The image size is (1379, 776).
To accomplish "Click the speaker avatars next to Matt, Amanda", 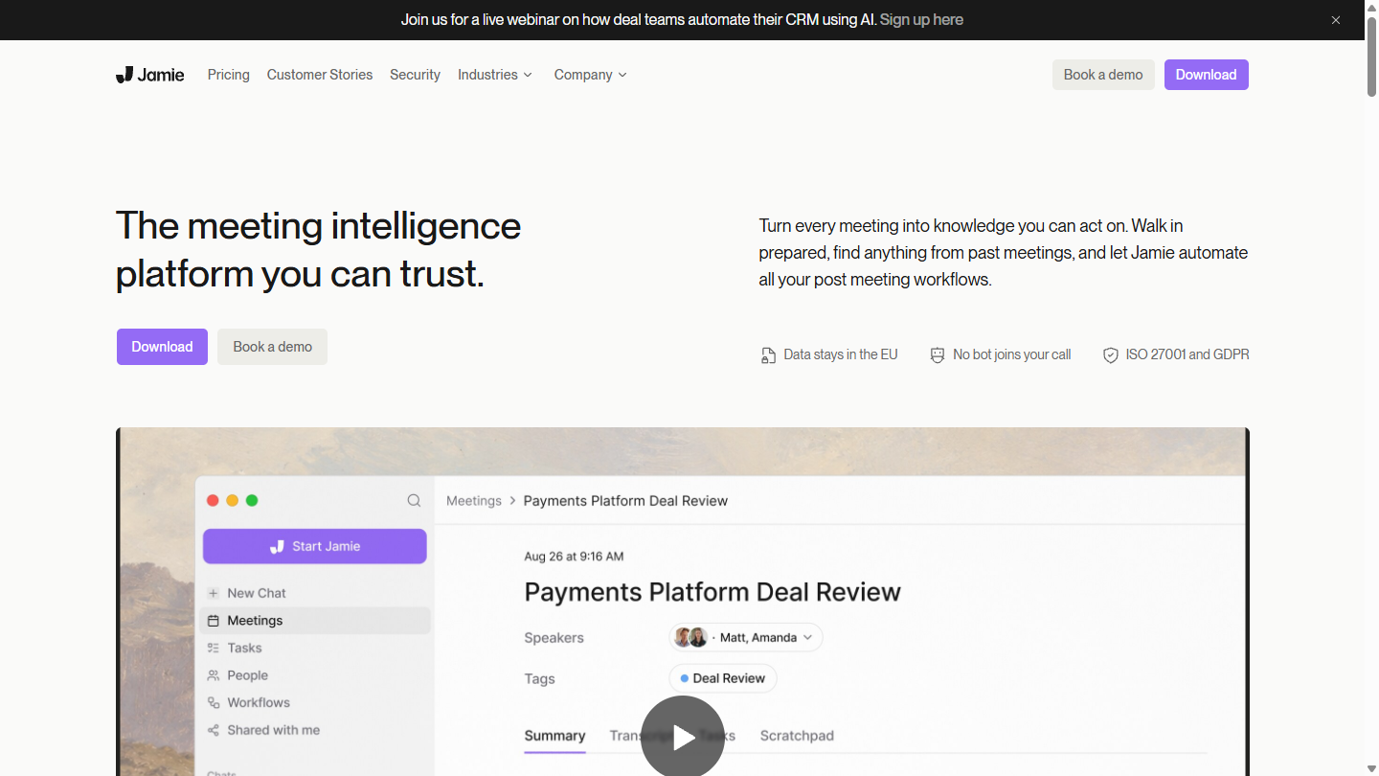I will [x=690, y=637].
